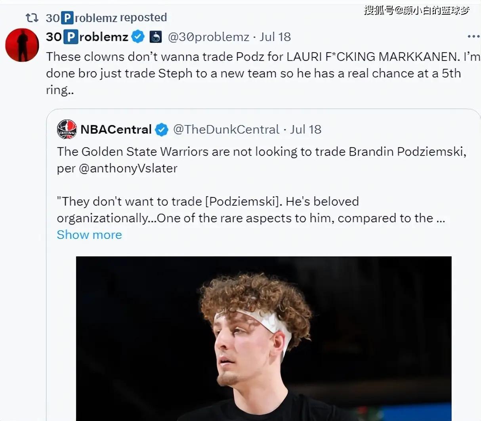Open the @TheDunkCentral handle link
This screenshot has height=421, width=481.
(227, 129)
